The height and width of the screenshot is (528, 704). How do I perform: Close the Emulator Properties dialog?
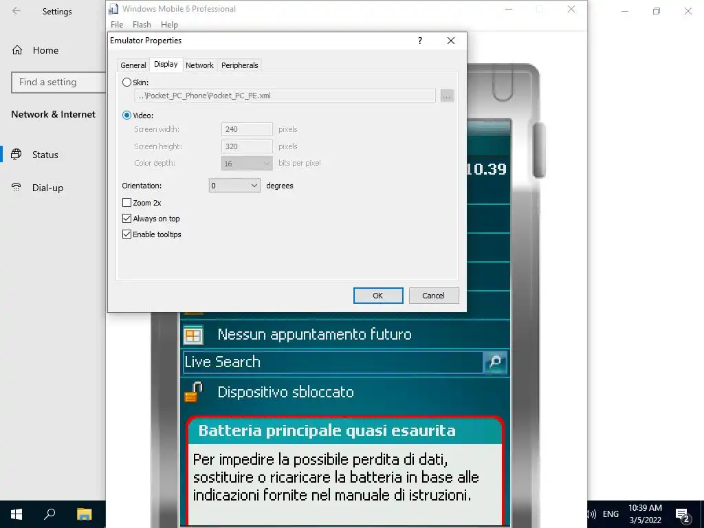coord(451,41)
